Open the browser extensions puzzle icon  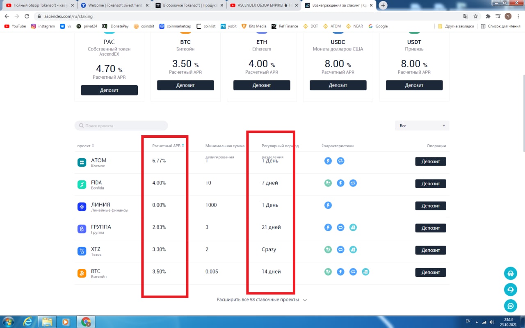[x=488, y=16]
